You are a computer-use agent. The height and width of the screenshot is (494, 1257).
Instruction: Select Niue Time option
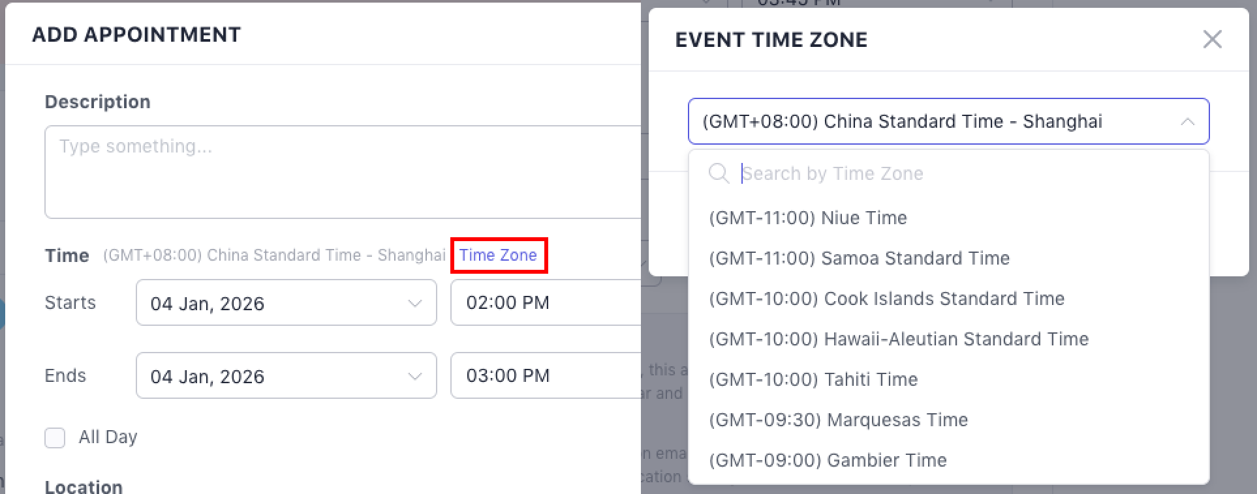(808, 218)
